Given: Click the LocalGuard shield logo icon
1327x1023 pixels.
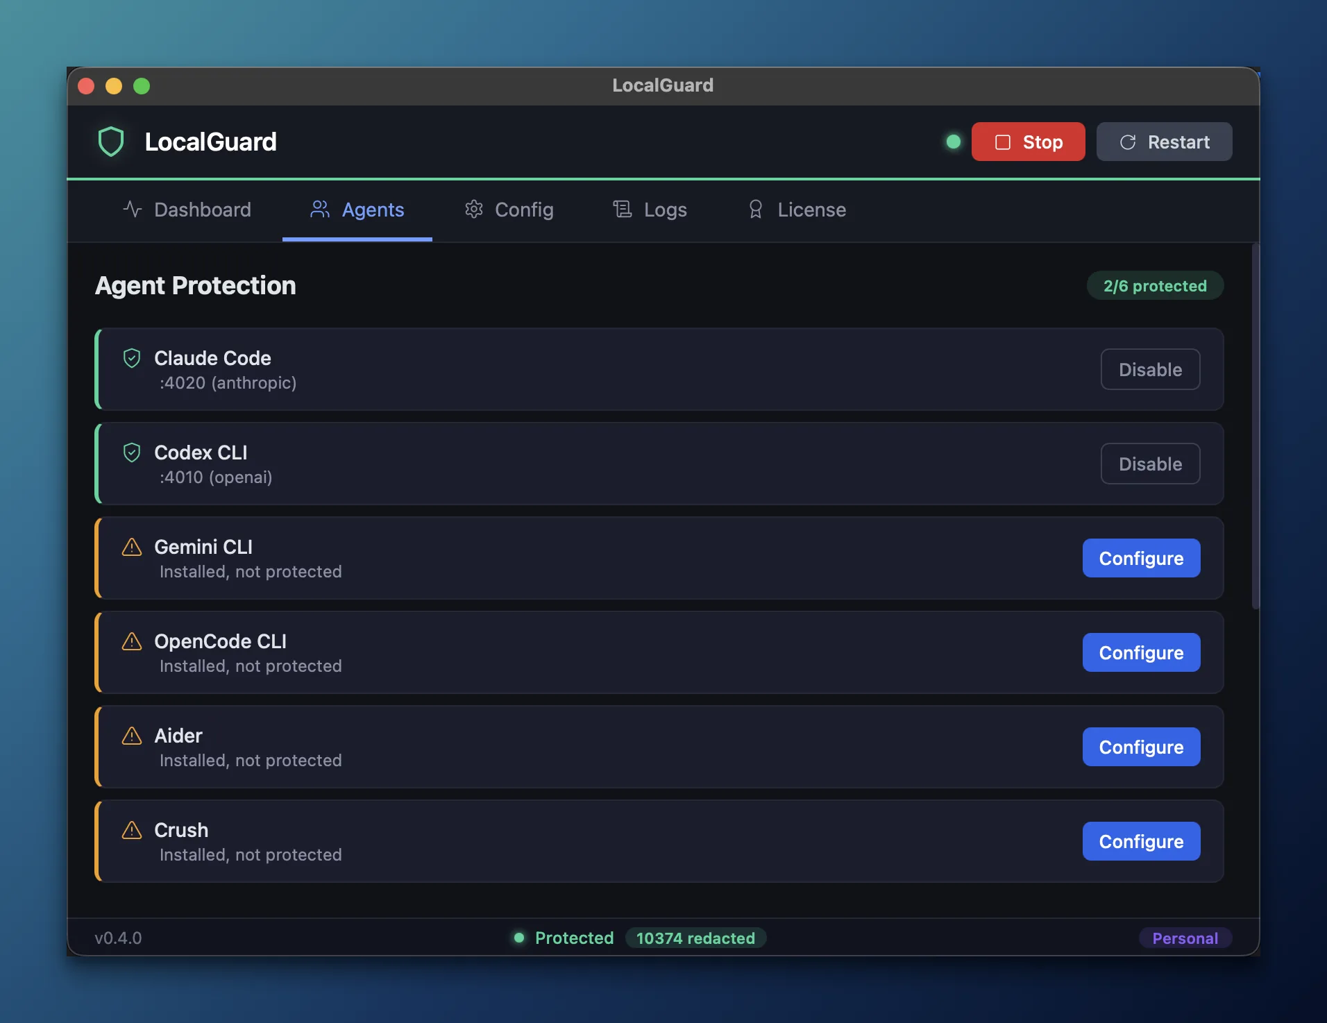Looking at the screenshot, I should point(111,142).
